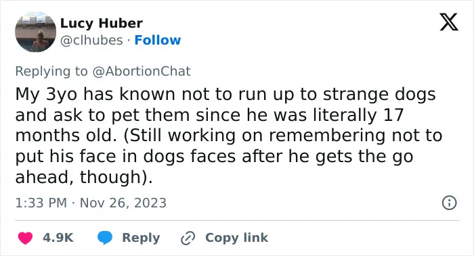Open the @AbortionChat mention

142,71
